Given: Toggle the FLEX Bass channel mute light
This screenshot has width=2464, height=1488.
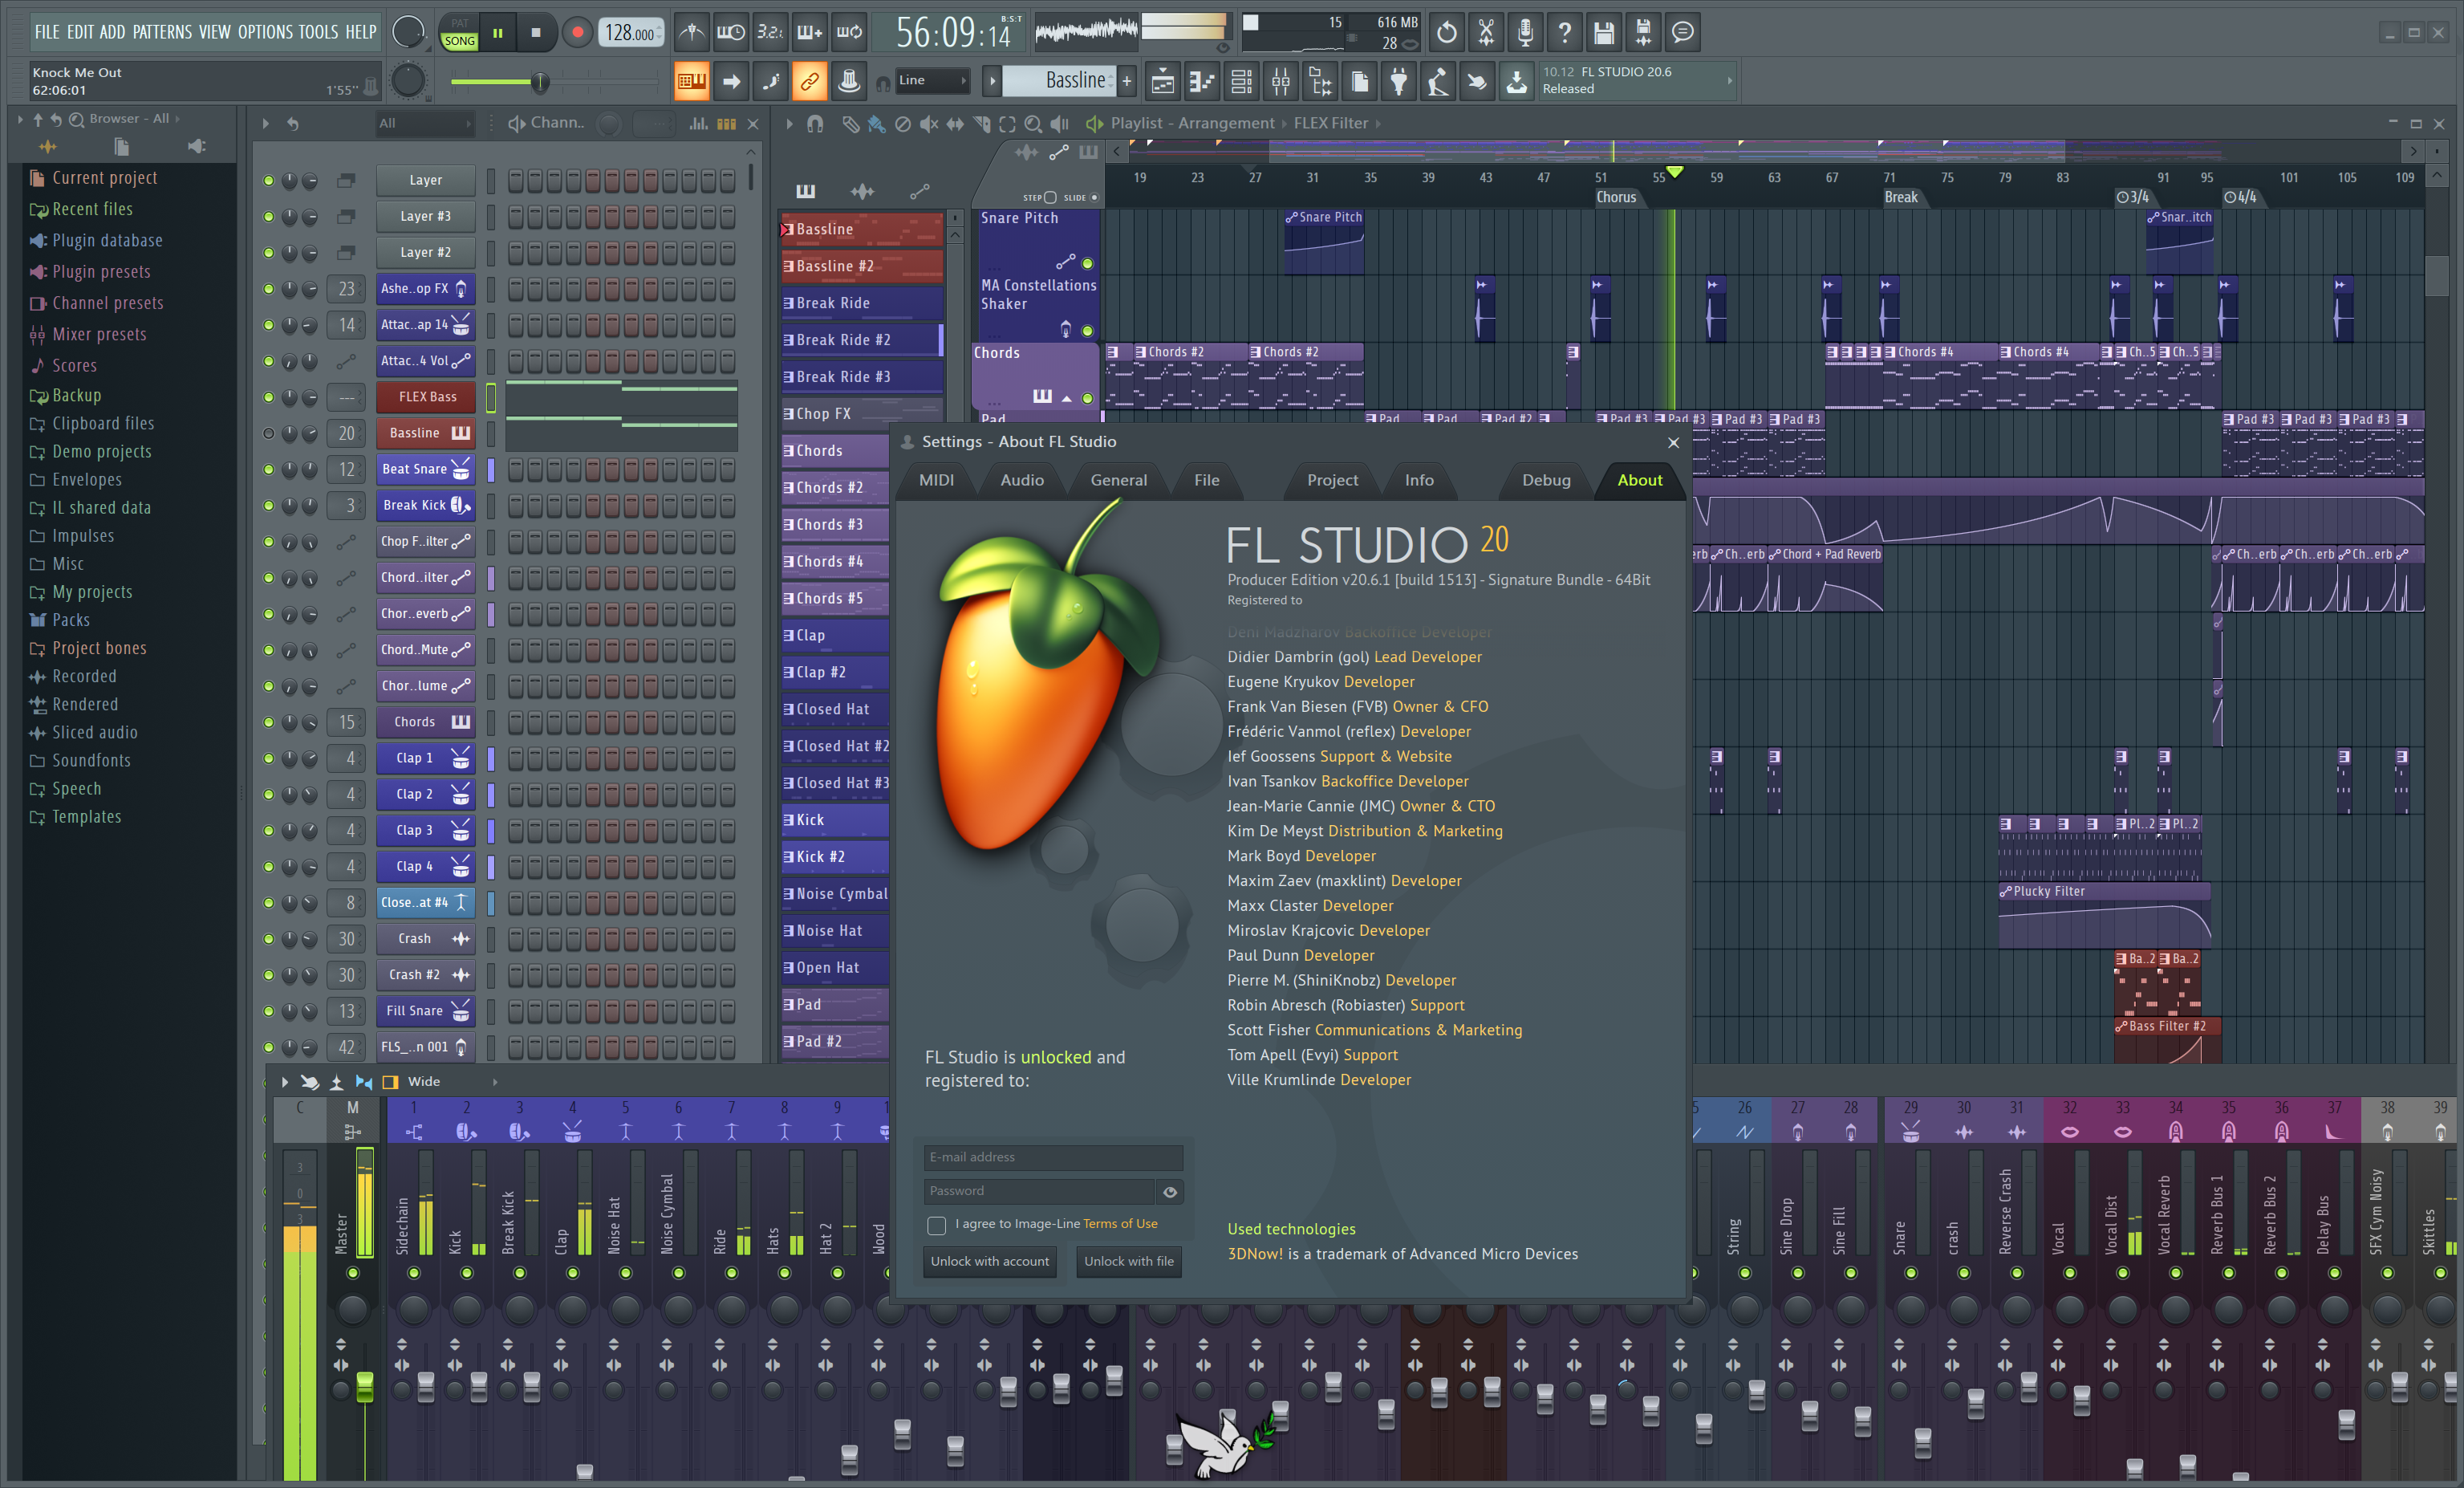Looking at the screenshot, I should (x=268, y=397).
